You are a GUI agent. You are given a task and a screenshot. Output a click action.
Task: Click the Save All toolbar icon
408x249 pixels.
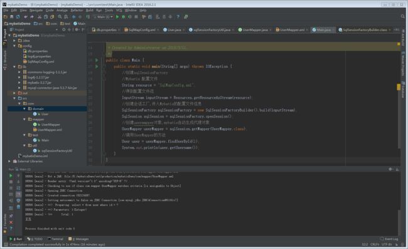[x=12, y=17]
